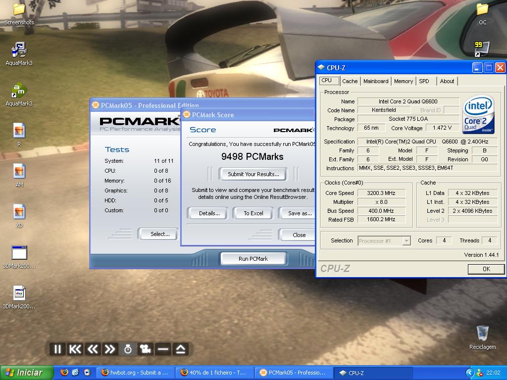Switch to the Mainboard tab in CPU-Z
The height and width of the screenshot is (380, 507).
point(376,81)
